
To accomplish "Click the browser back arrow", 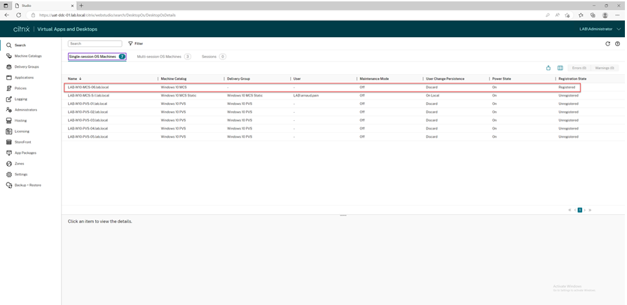I will point(6,15).
